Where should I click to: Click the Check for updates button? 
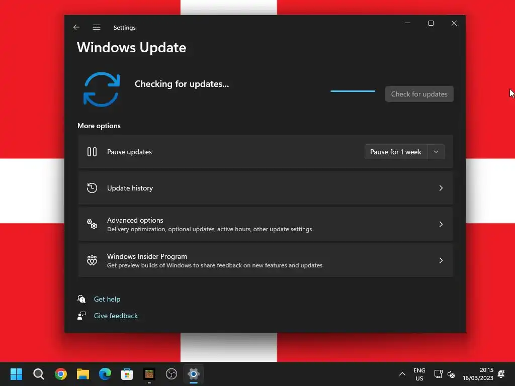419,94
